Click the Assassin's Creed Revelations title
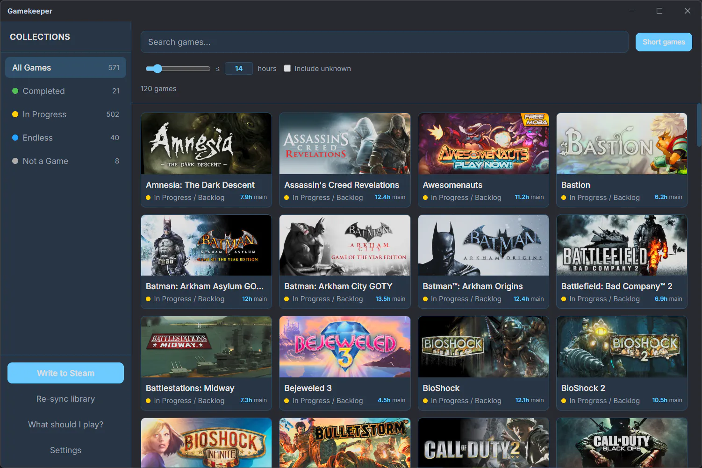The height and width of the screenshot is (468, 702). point(342,185)
